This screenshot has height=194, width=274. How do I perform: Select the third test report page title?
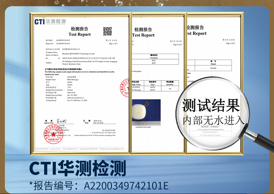[x=195, y=30]
